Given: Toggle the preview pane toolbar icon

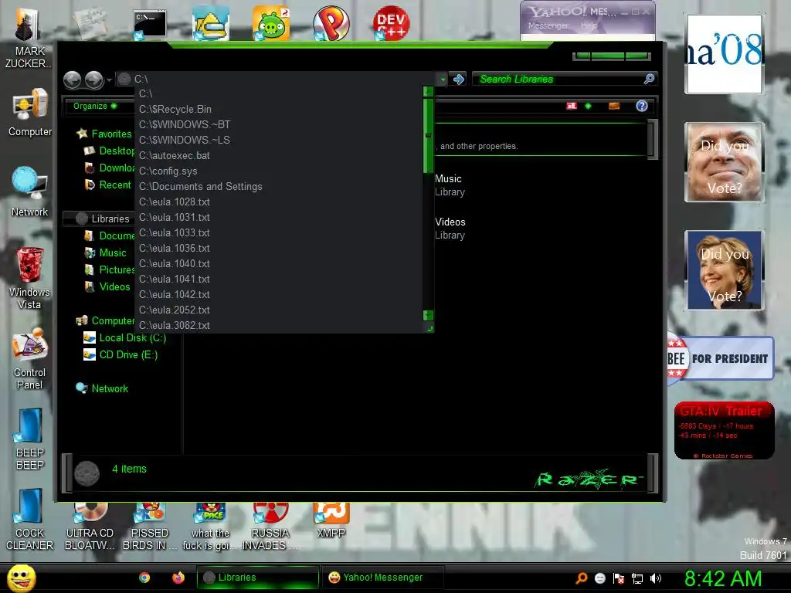Looking at the screenshot, I should 614,106.
